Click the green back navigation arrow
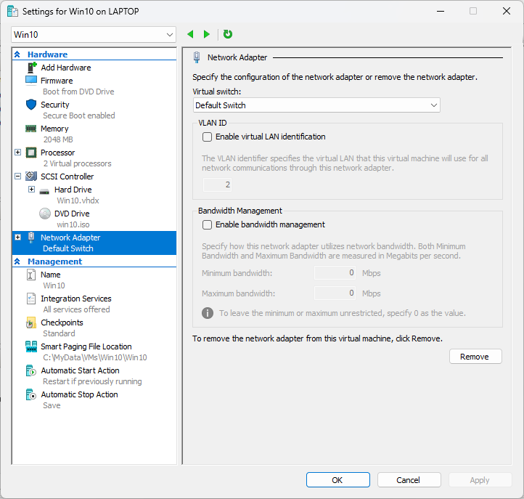Image resolution: width=524 pixels, height=499 pixels. [x=190, y=34]
